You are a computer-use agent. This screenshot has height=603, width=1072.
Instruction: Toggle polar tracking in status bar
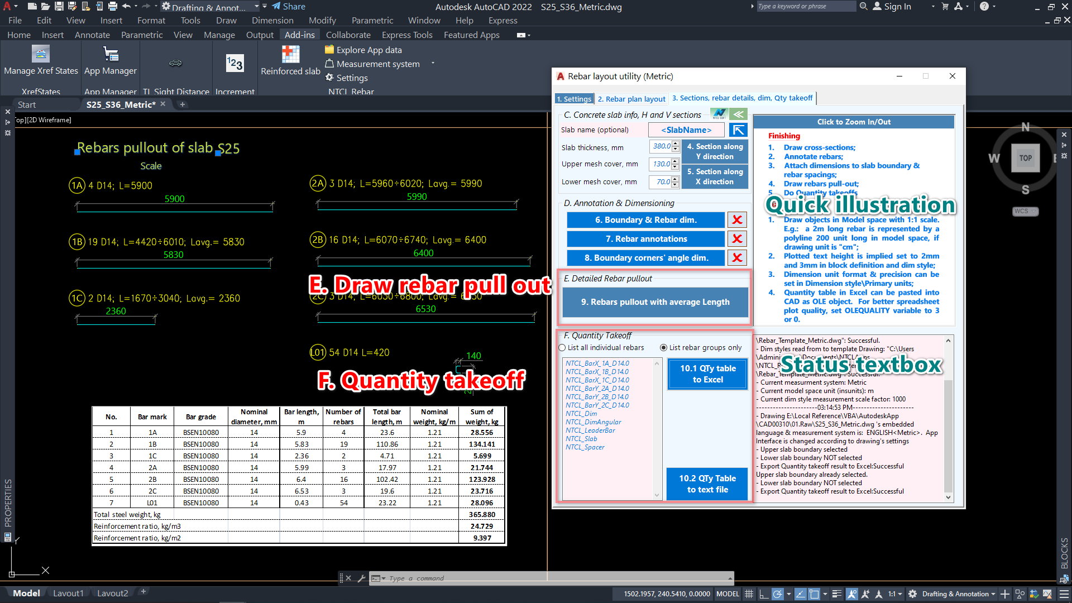[777, 594]
